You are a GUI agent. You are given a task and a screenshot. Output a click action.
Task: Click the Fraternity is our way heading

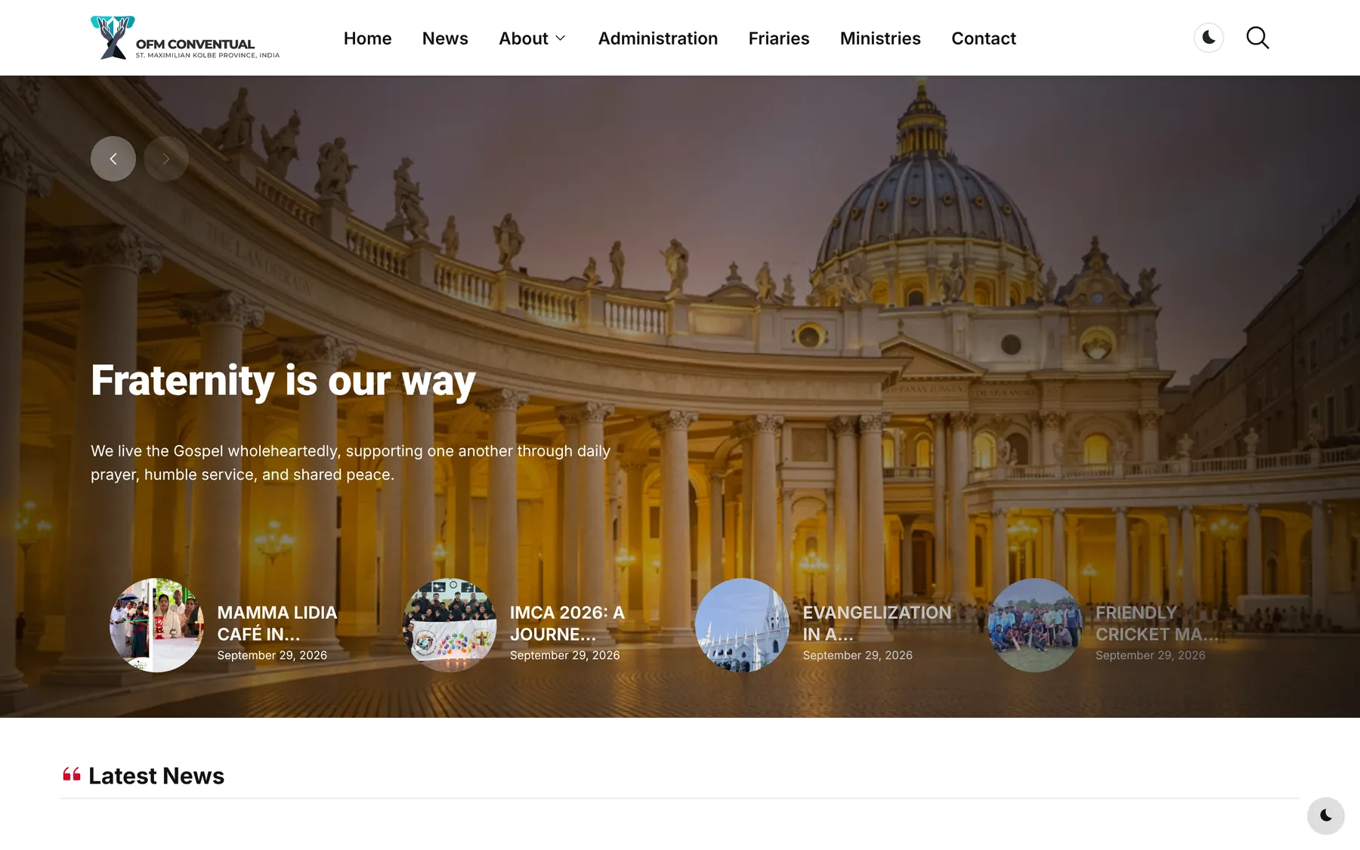(283, 381)
